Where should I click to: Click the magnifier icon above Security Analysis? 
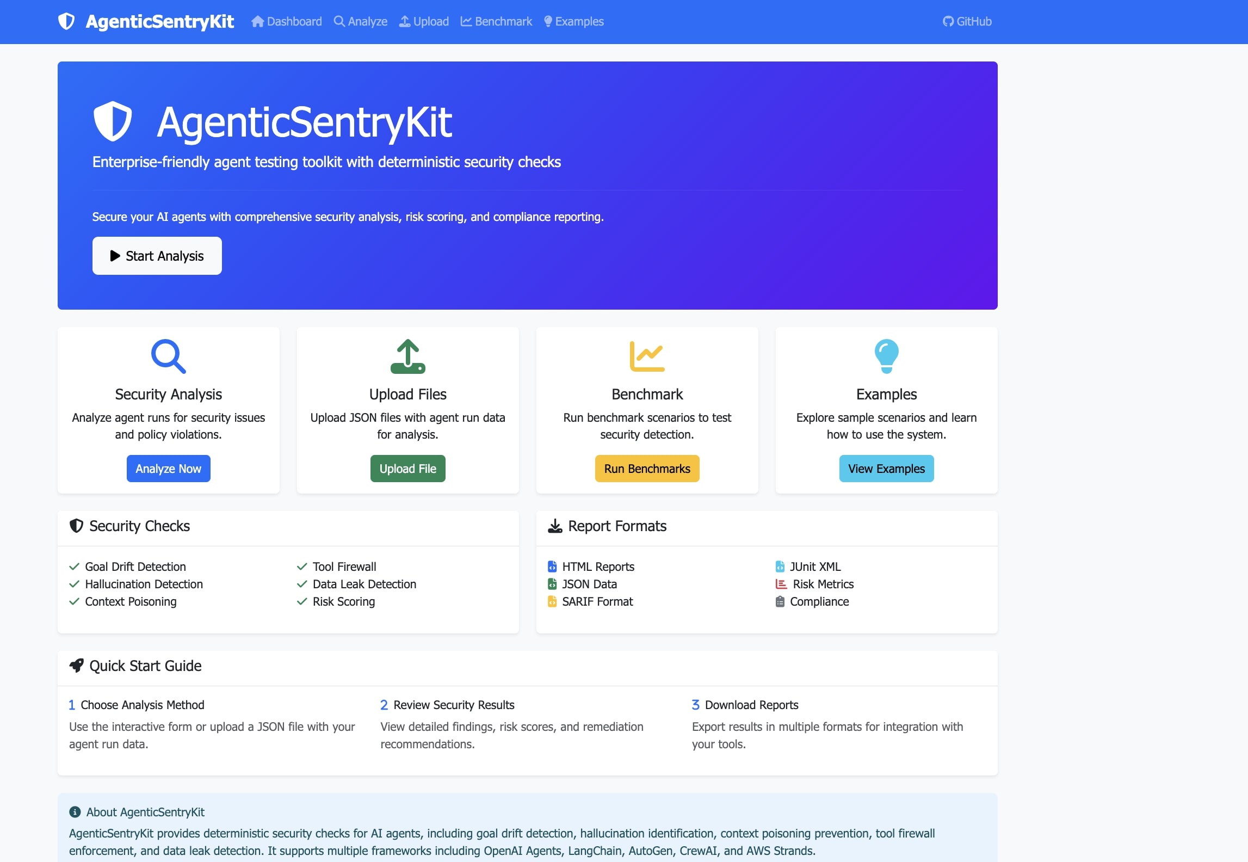(x=168, y=356)
